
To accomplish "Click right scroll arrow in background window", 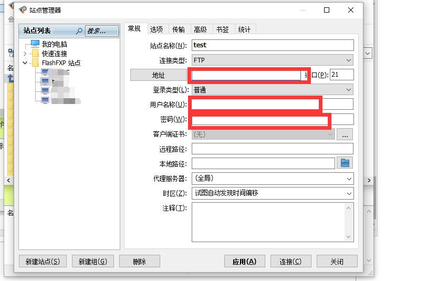I will (369, 180).
